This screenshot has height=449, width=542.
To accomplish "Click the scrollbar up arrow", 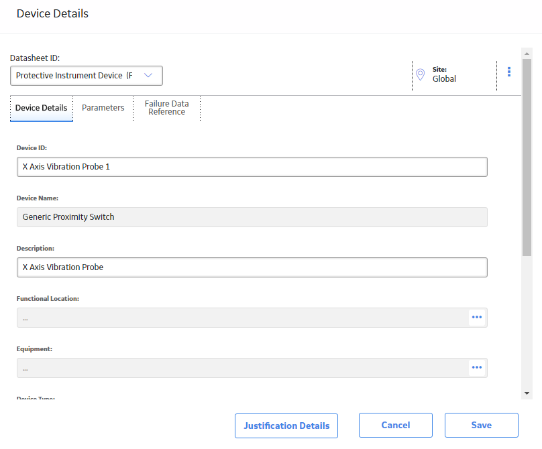I will tap(527, 54).
